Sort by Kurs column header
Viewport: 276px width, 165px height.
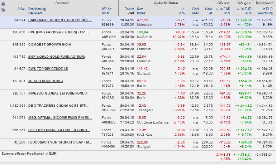point(140,9)
